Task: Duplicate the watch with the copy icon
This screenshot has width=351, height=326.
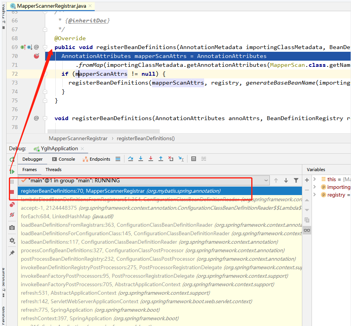Action: (x=307, y=220)
